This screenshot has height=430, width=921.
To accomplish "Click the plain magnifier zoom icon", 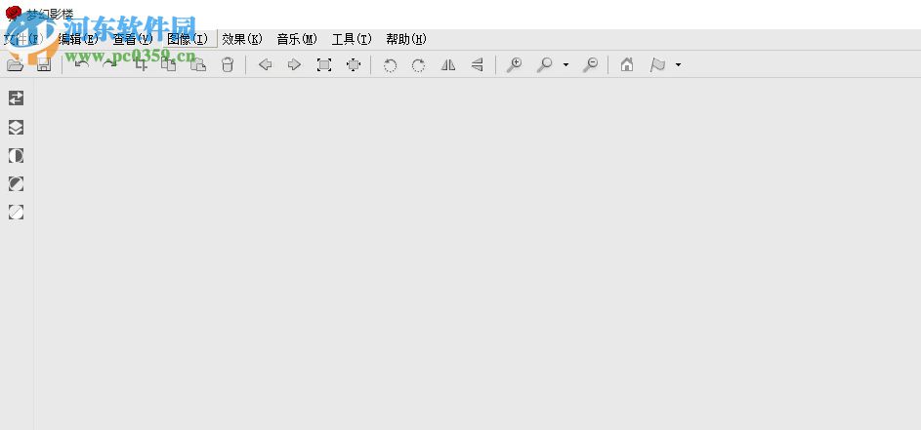I will 545,64.
